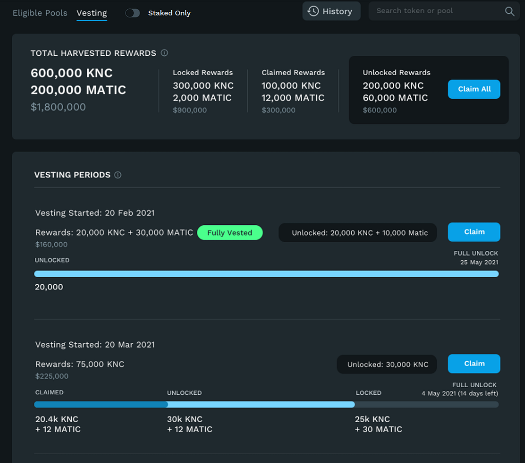Select the Vesting tab

click(92, 13)
